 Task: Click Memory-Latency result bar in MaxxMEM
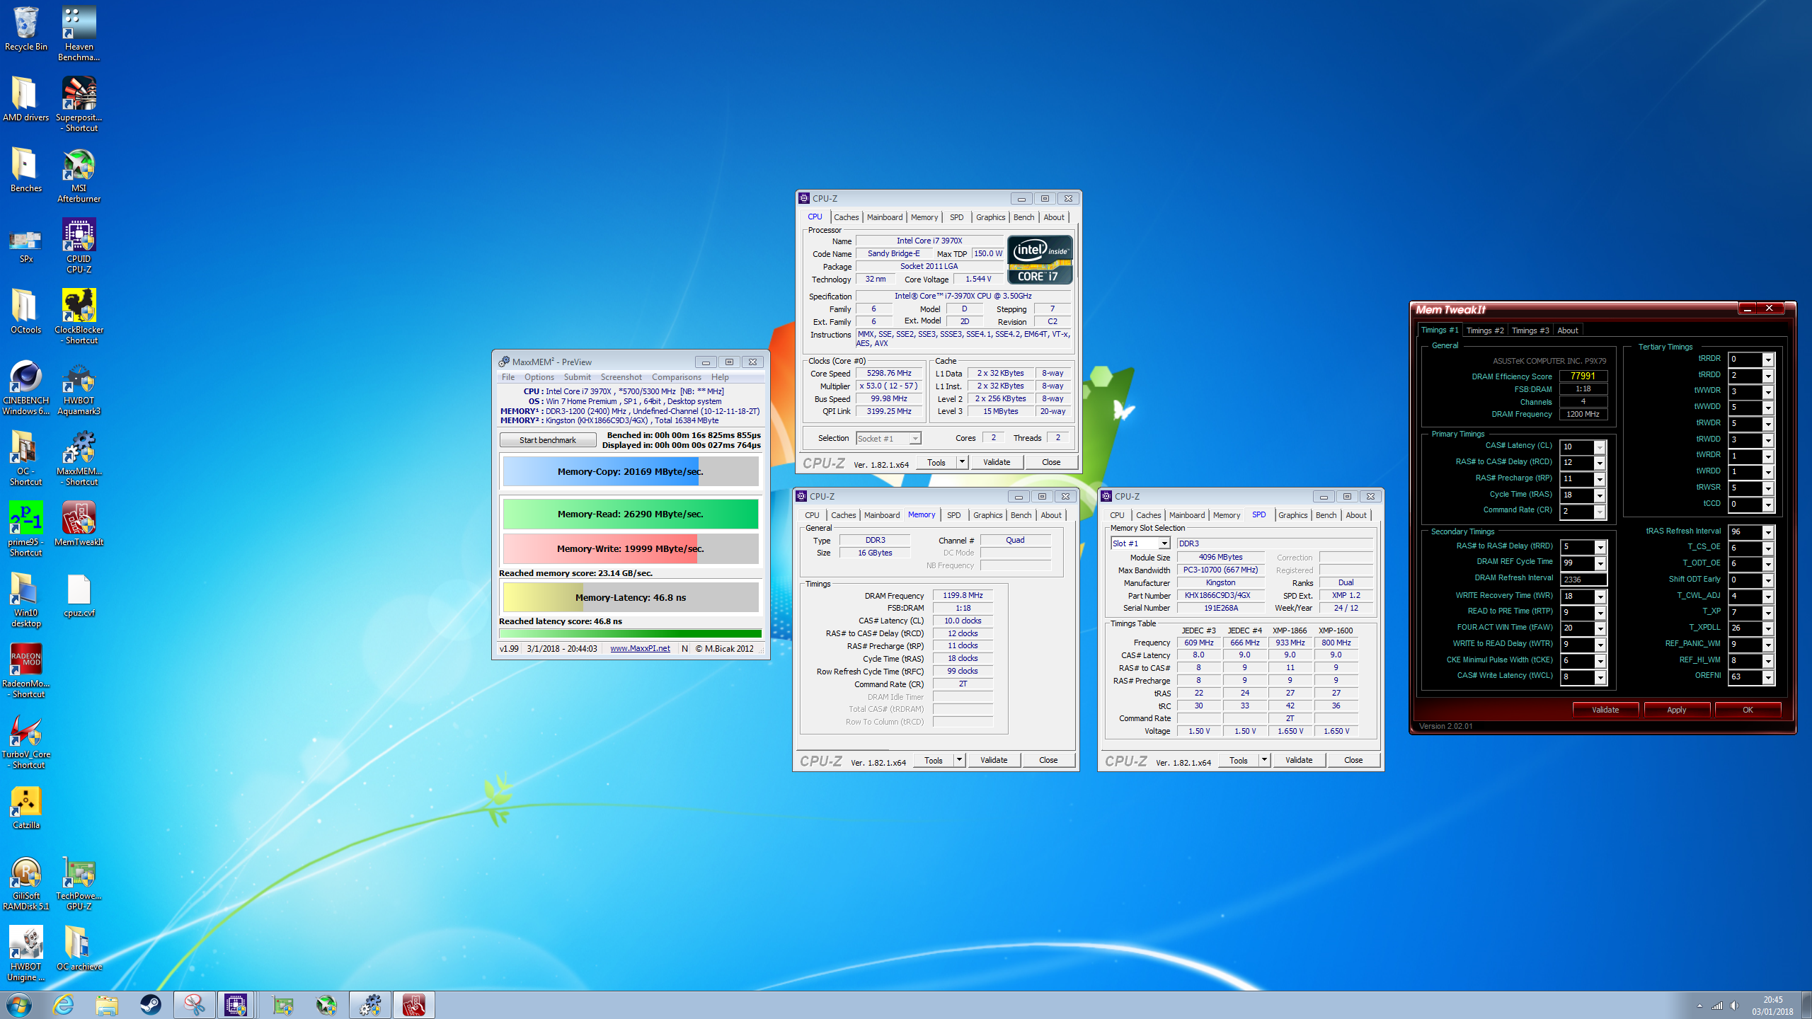(x=630, y=597)
